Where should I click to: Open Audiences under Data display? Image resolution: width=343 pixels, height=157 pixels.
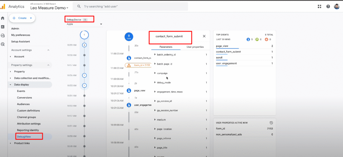[23, 104]
